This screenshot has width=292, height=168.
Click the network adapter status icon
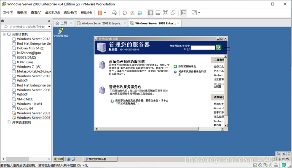265,165
